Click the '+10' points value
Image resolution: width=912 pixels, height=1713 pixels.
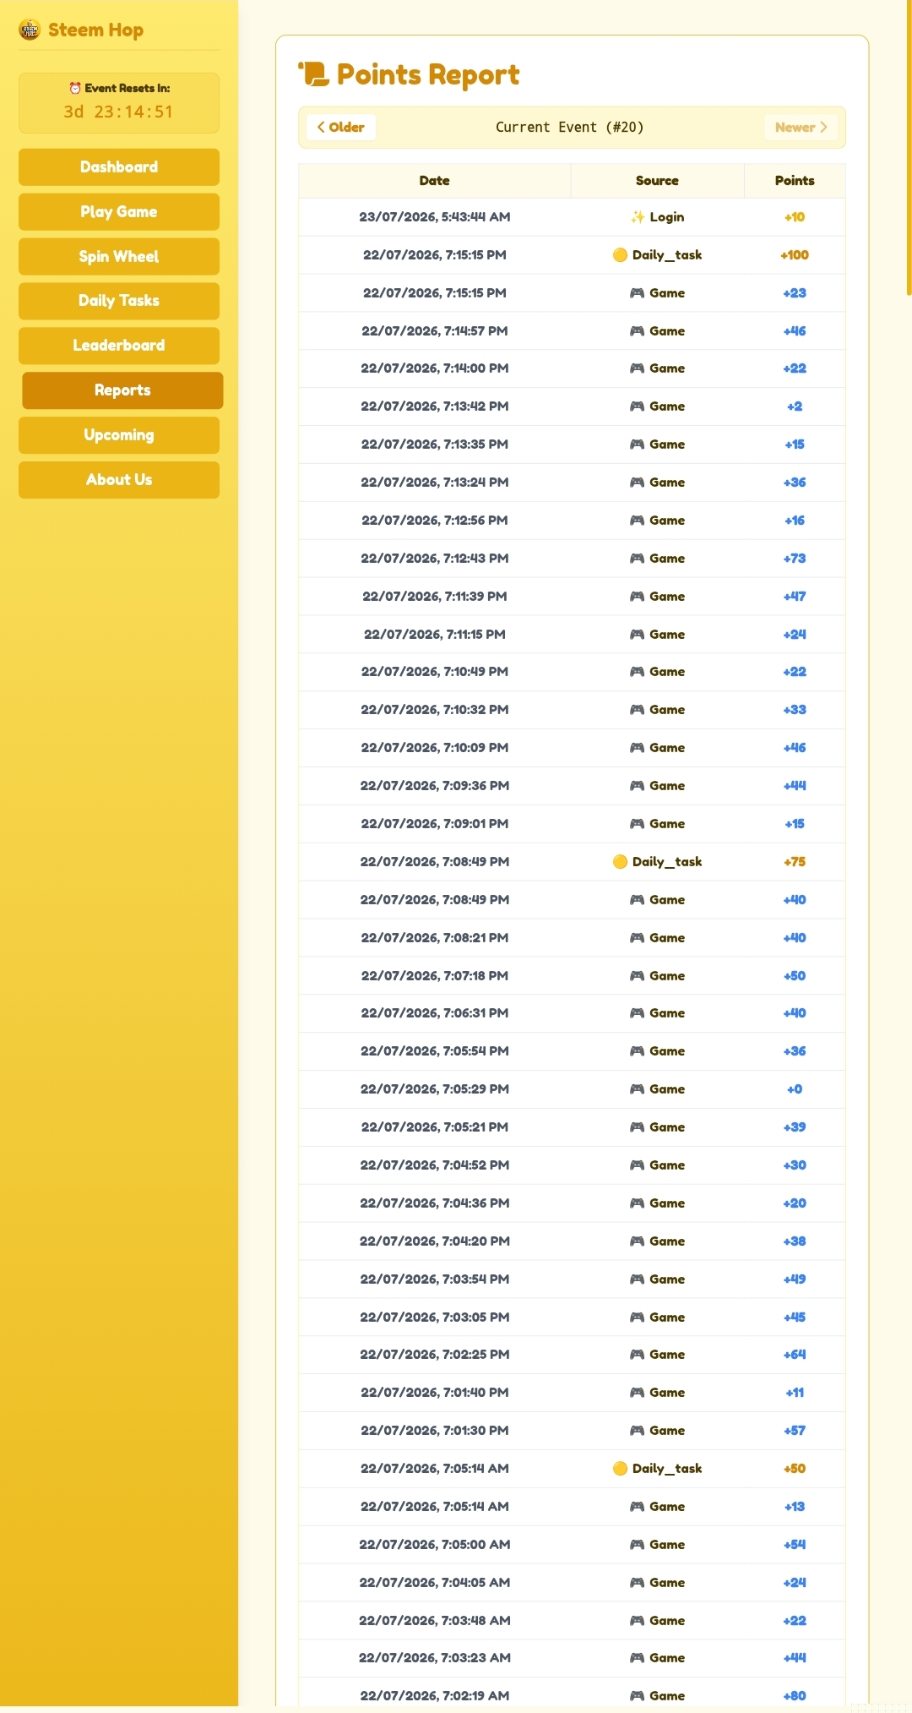click(795, 217)
